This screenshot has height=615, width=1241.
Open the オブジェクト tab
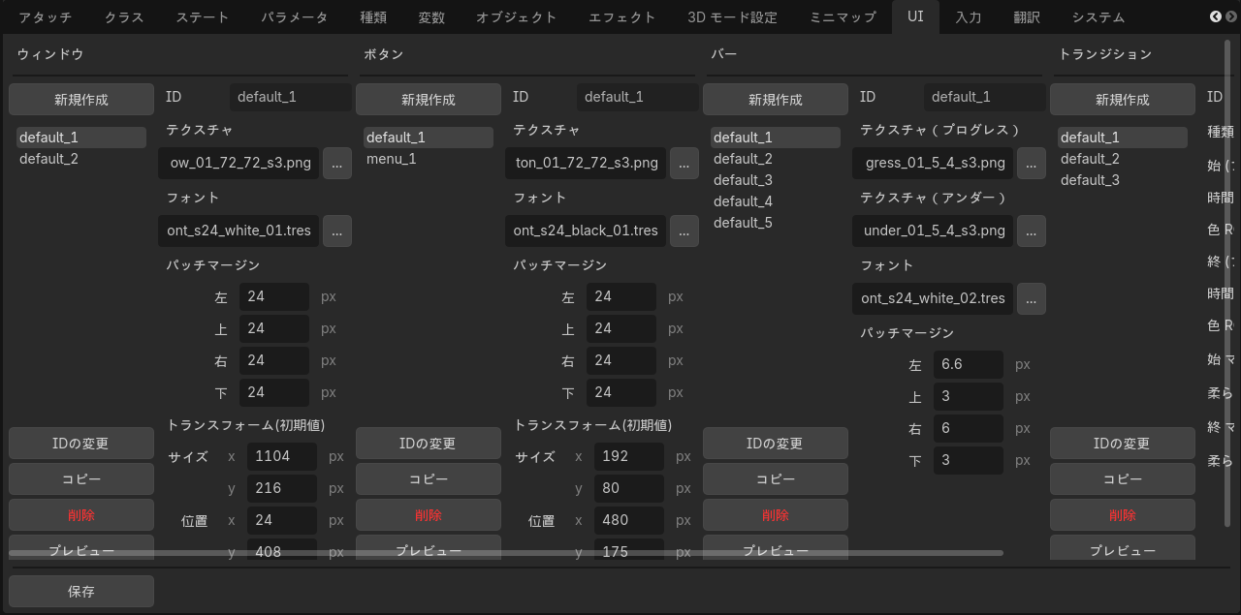(x=517, y=17)
